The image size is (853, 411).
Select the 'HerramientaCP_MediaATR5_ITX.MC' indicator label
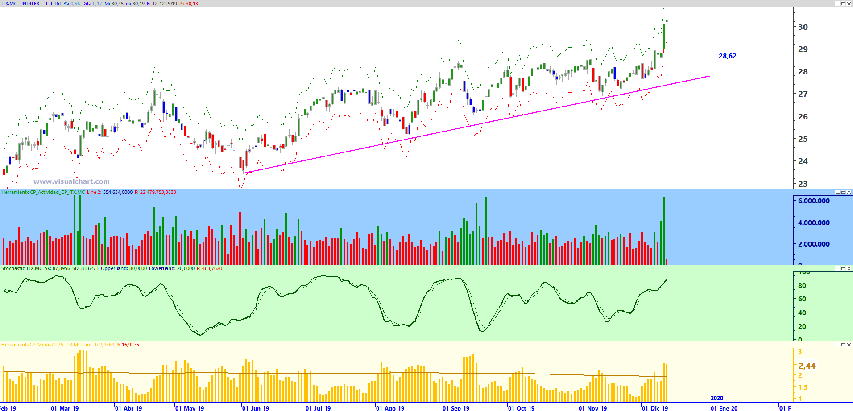click(x=41, y=345)
